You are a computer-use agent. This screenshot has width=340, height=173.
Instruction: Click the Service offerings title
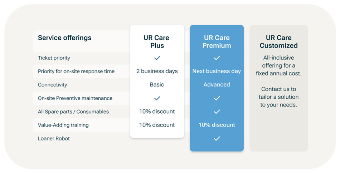[x=65, y=38]
